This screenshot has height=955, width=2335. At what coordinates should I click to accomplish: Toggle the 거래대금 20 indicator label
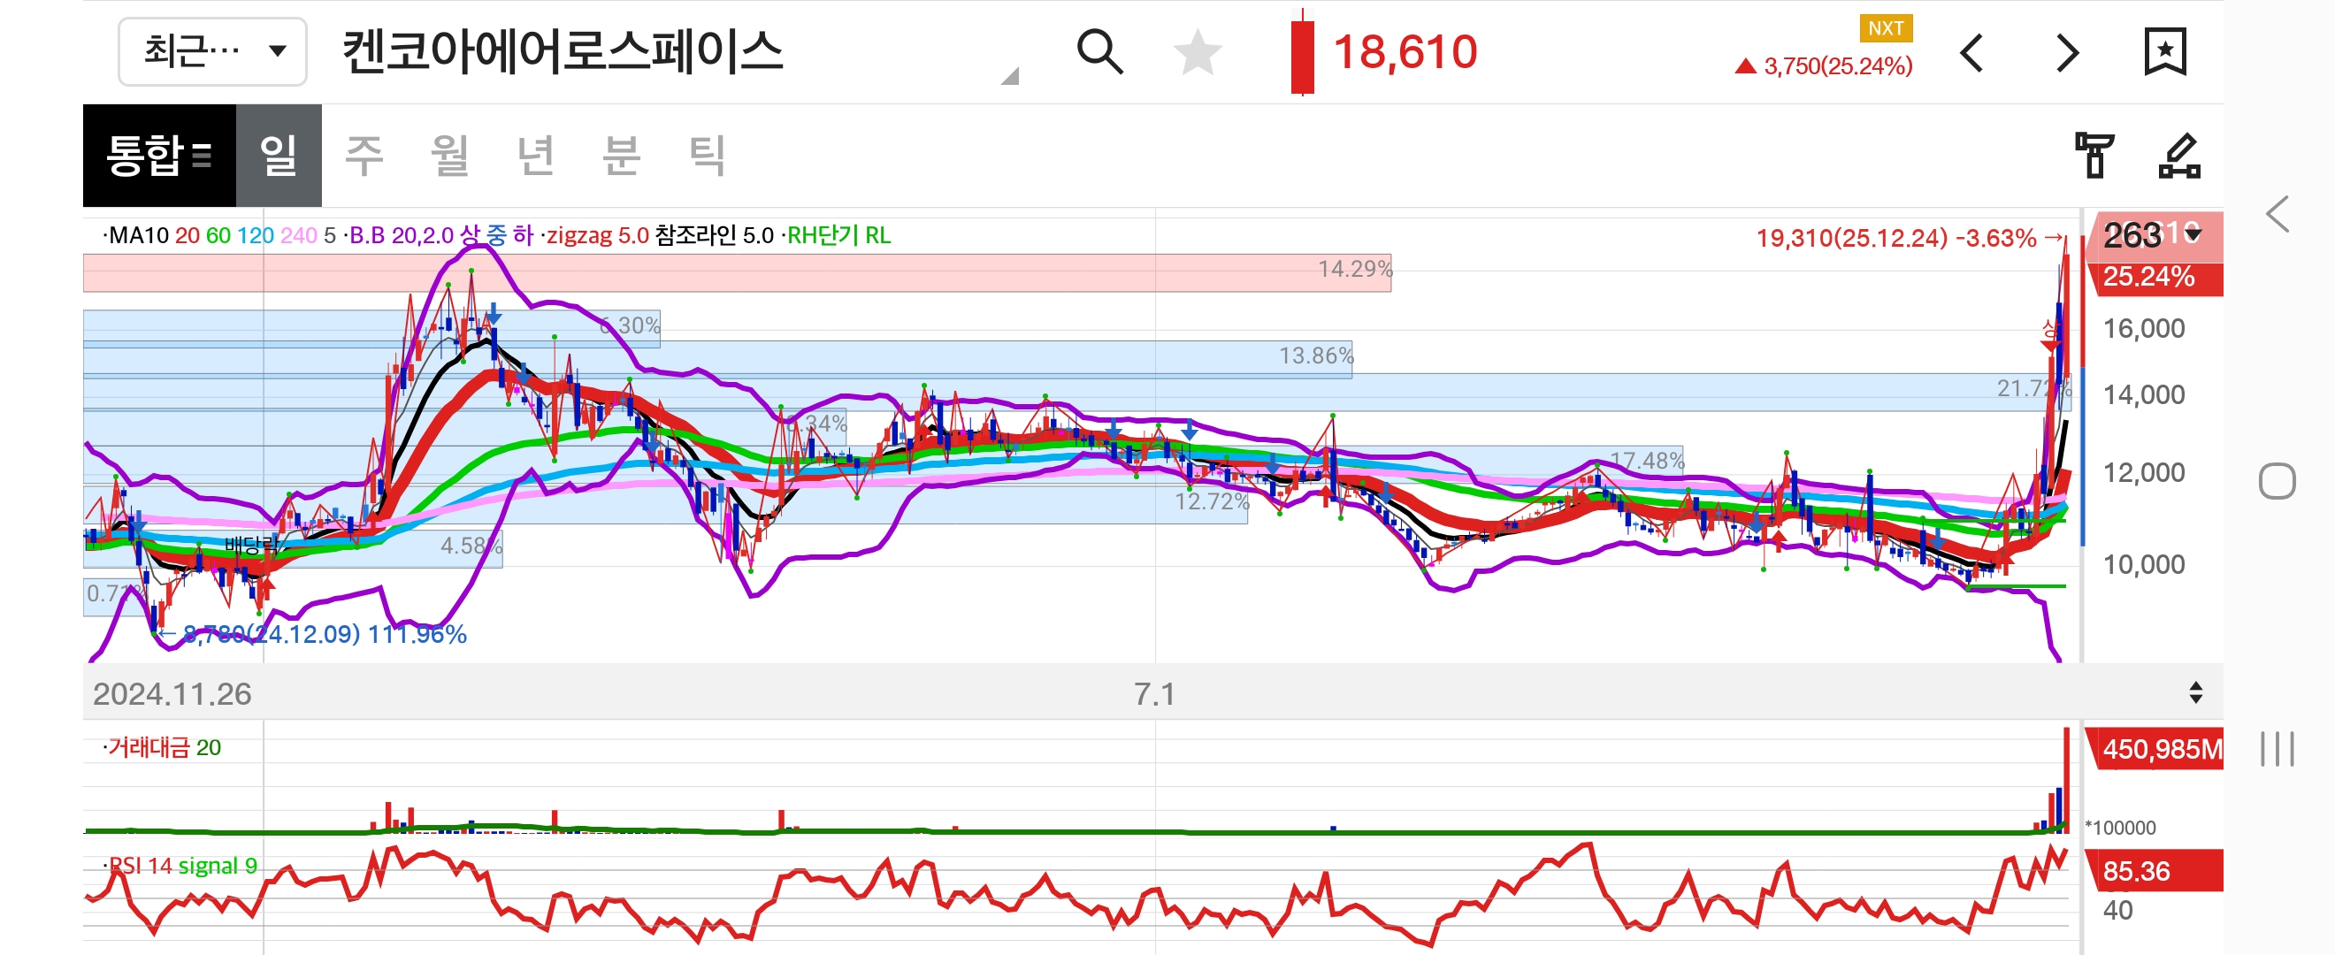[163, 747]
